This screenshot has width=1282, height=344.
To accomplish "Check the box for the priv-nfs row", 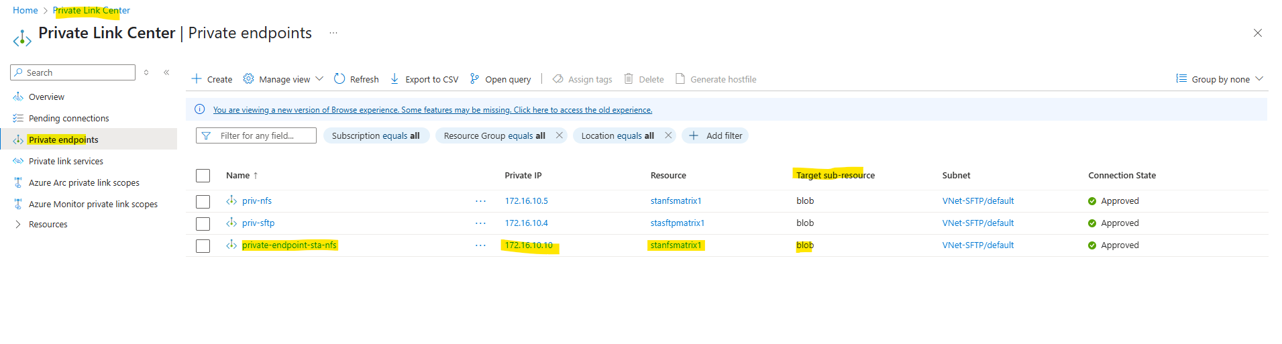I will (x=203, y=202).
